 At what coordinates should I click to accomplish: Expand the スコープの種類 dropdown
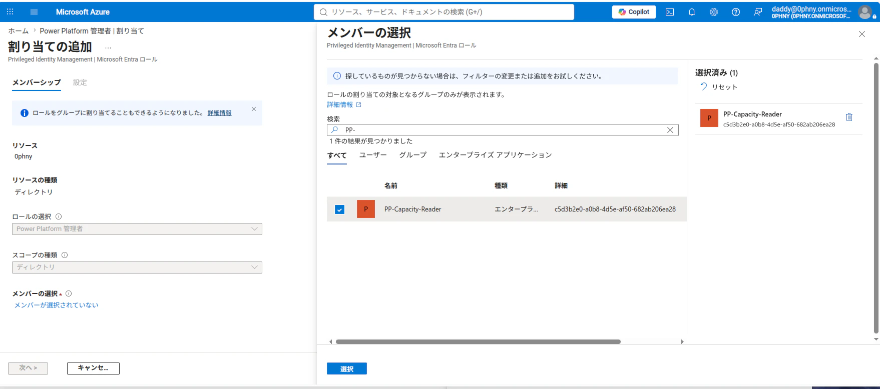tap(137, 267)
